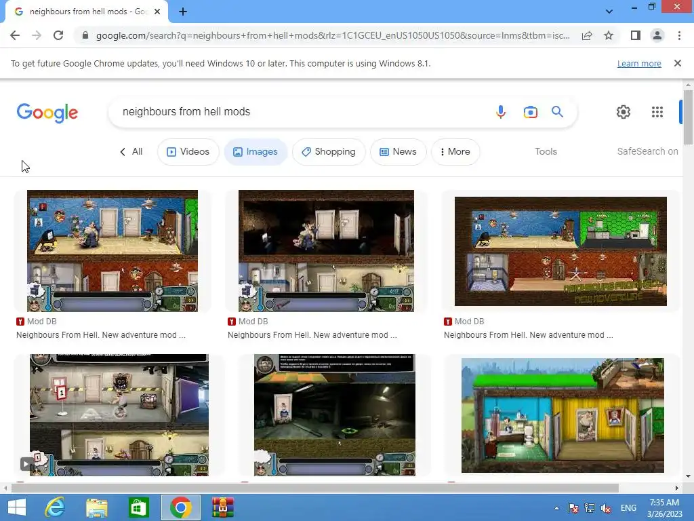
Task: Open the New Adventure logo image
Action: click(x=560, y=251)
